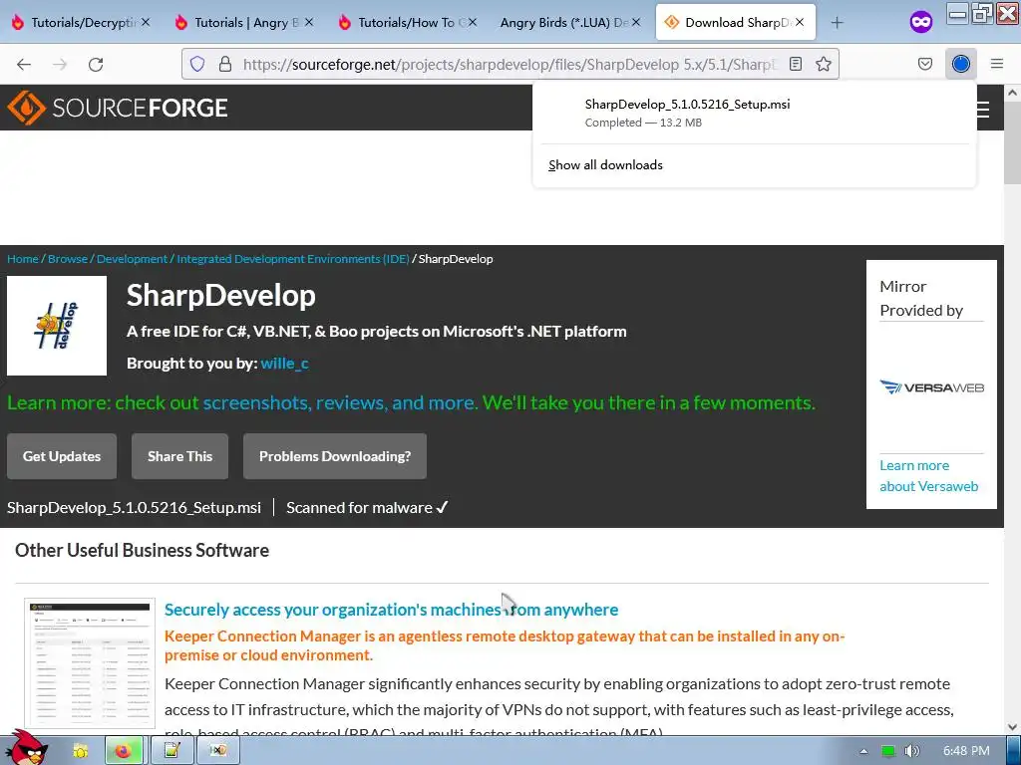This screenshot has height=765, width=1021.
Task: Click the green network tray icon
Action: [888, 751]
